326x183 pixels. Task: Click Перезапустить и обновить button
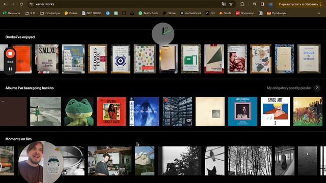298,4
